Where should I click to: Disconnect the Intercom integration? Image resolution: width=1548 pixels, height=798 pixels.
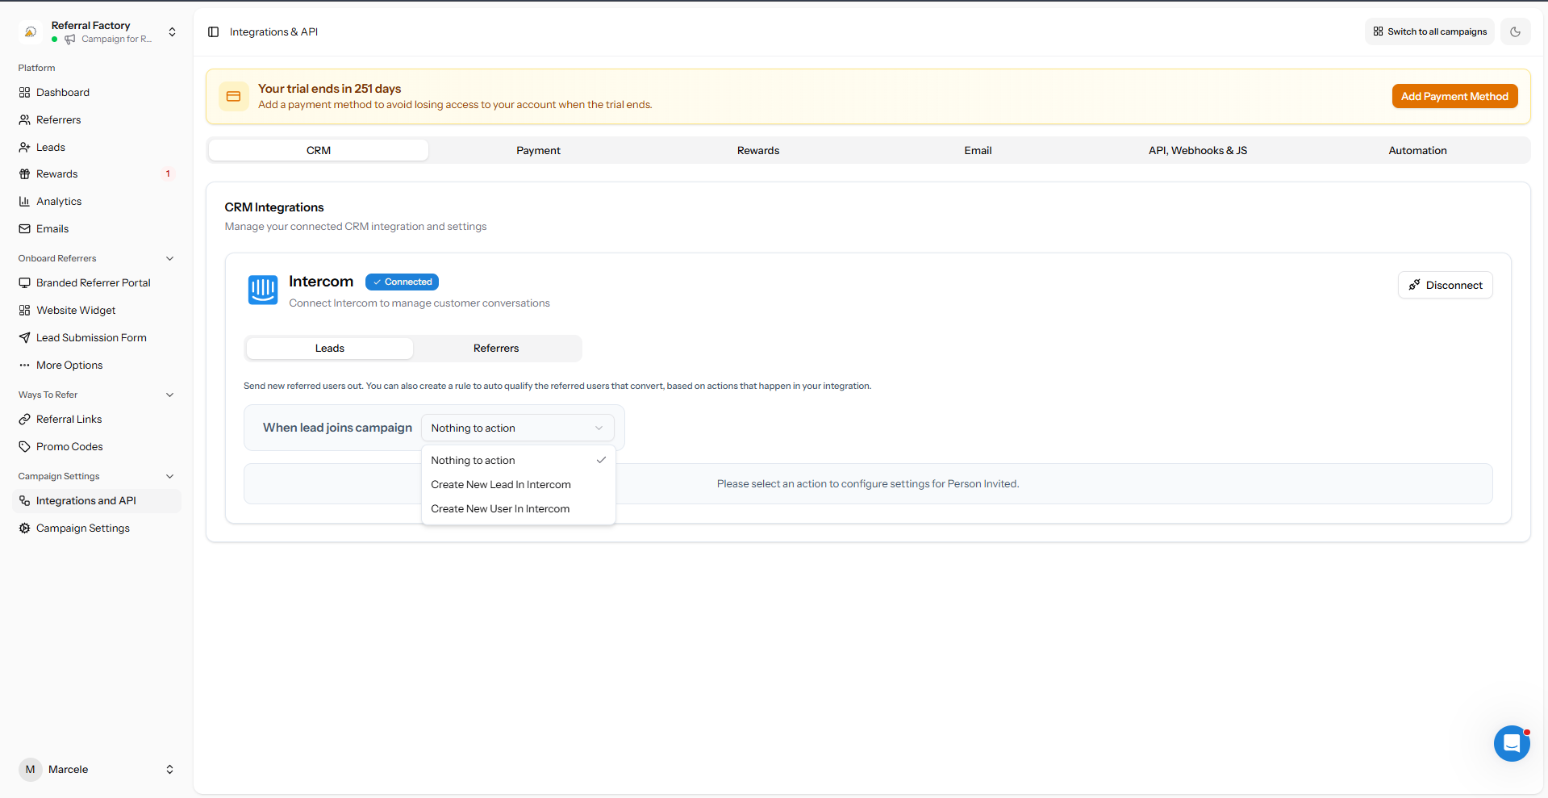click(1446, 286)
